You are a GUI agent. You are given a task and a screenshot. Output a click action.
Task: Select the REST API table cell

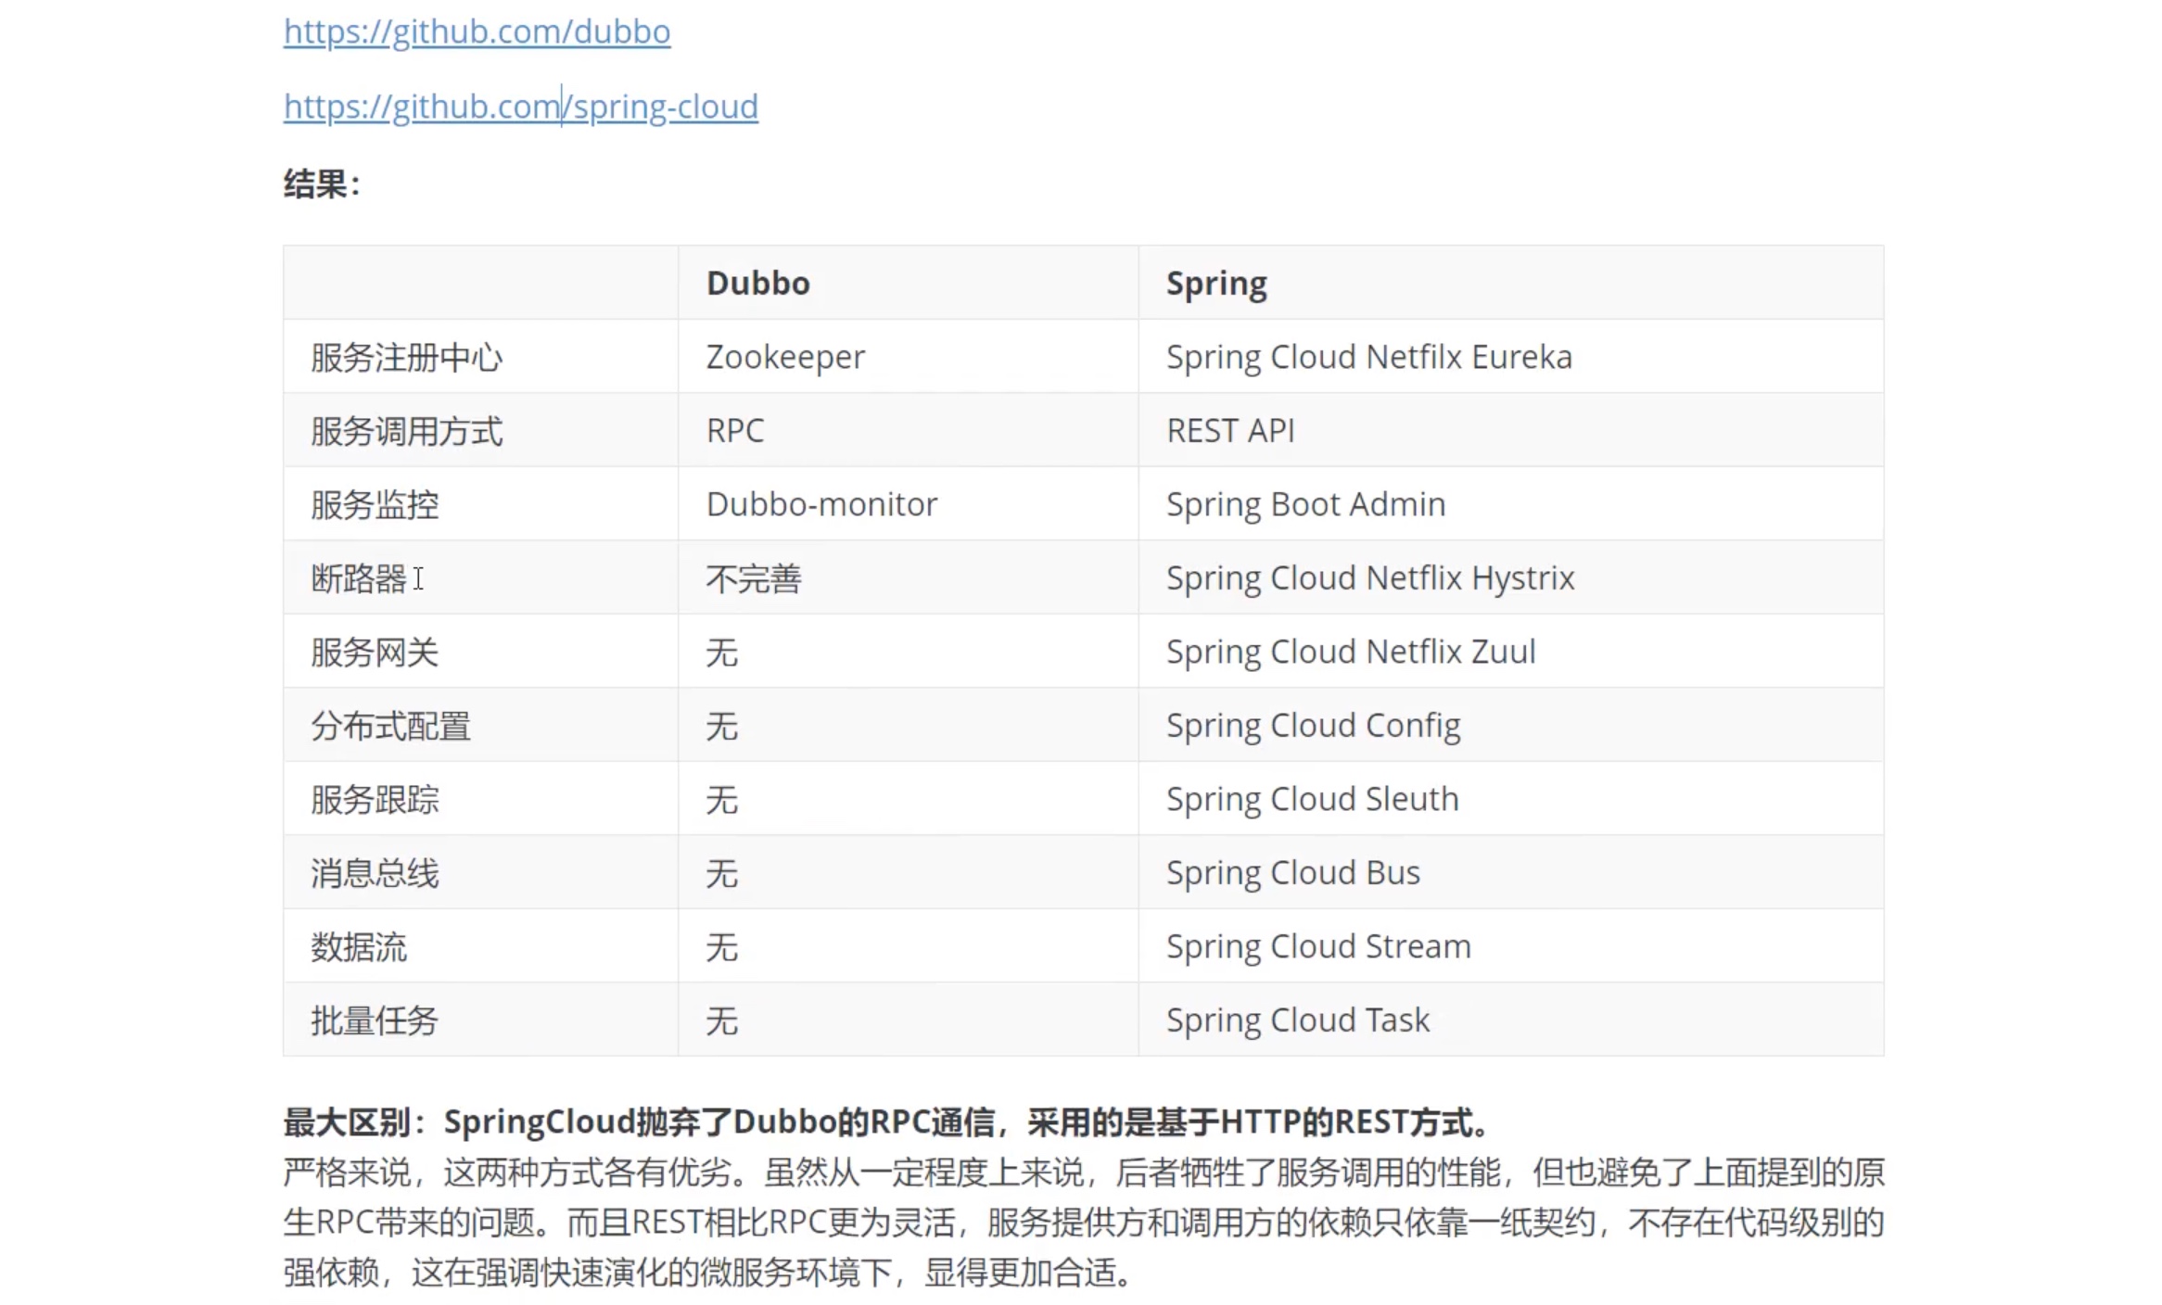click(x=1229, y=431)
